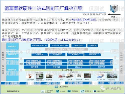
Task: Click the 三维仿真 box
Action: [93, 46]
